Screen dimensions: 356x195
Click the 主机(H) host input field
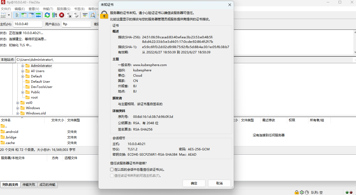click(28, 24)
